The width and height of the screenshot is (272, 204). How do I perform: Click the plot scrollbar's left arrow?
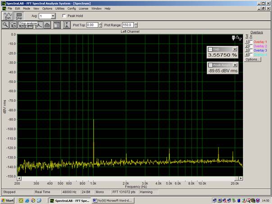coord(19,178)
